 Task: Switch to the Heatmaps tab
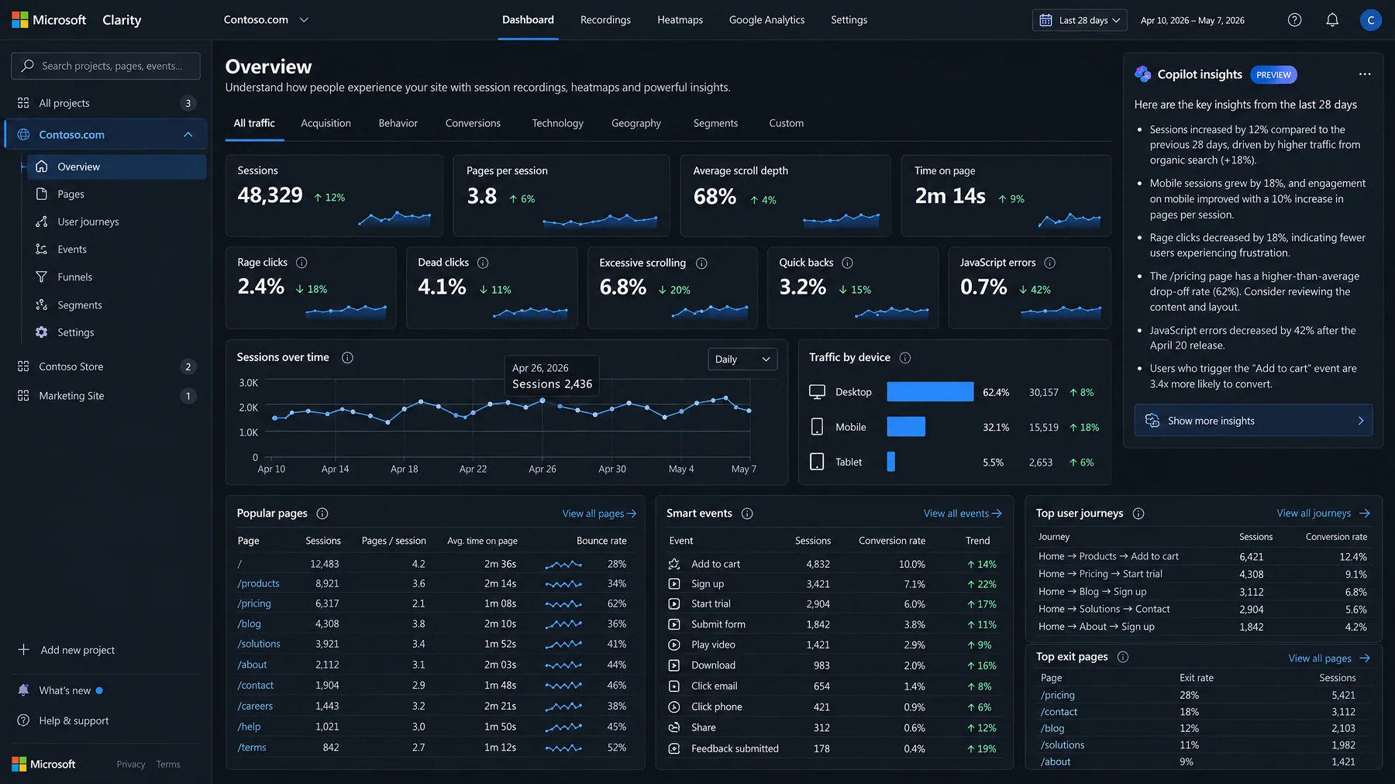click(680, 20)
